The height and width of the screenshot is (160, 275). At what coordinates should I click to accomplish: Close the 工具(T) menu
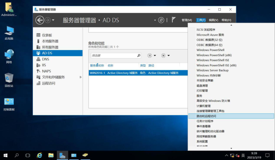point(201,20)
